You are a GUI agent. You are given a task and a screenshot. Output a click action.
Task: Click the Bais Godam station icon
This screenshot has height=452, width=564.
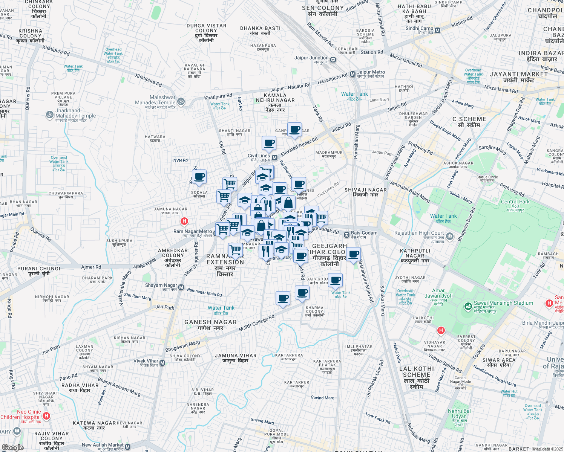(346, 235)
